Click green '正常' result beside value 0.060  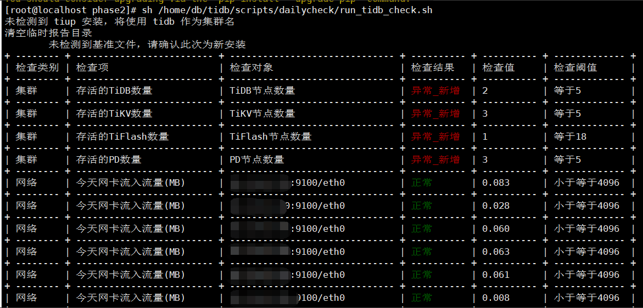422,228
